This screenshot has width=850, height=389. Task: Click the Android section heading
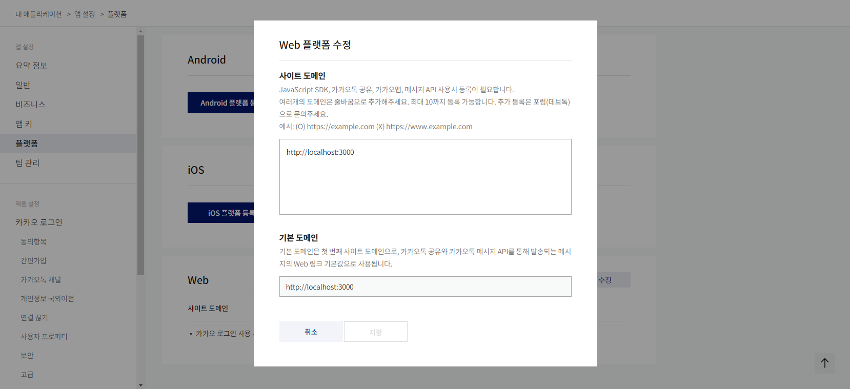pos(207,60)
